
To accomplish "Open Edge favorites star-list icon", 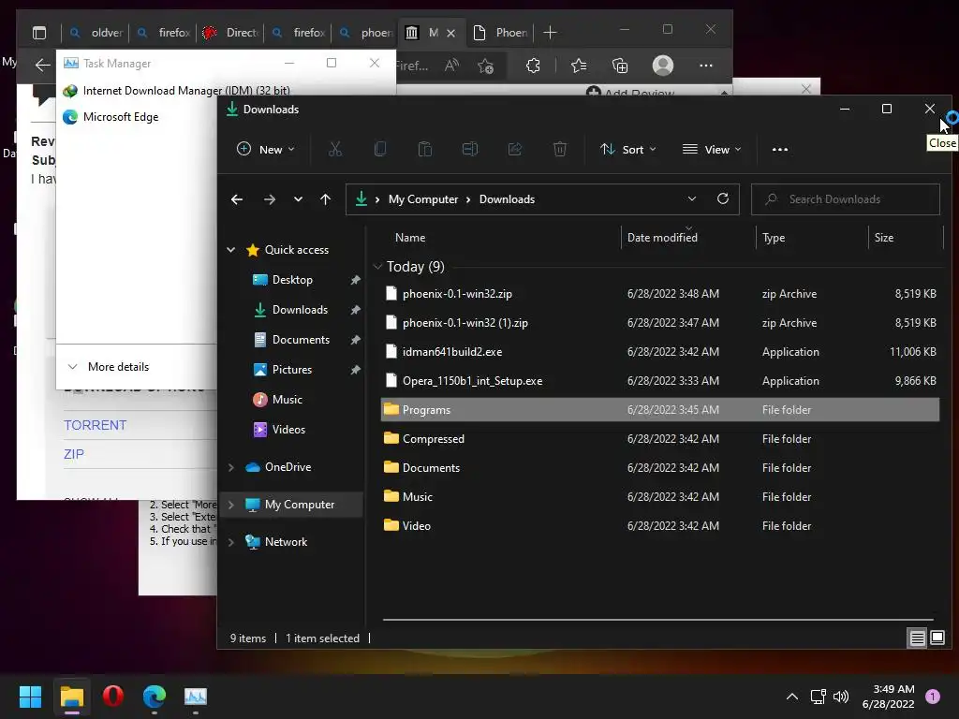I will click(579, 66).
